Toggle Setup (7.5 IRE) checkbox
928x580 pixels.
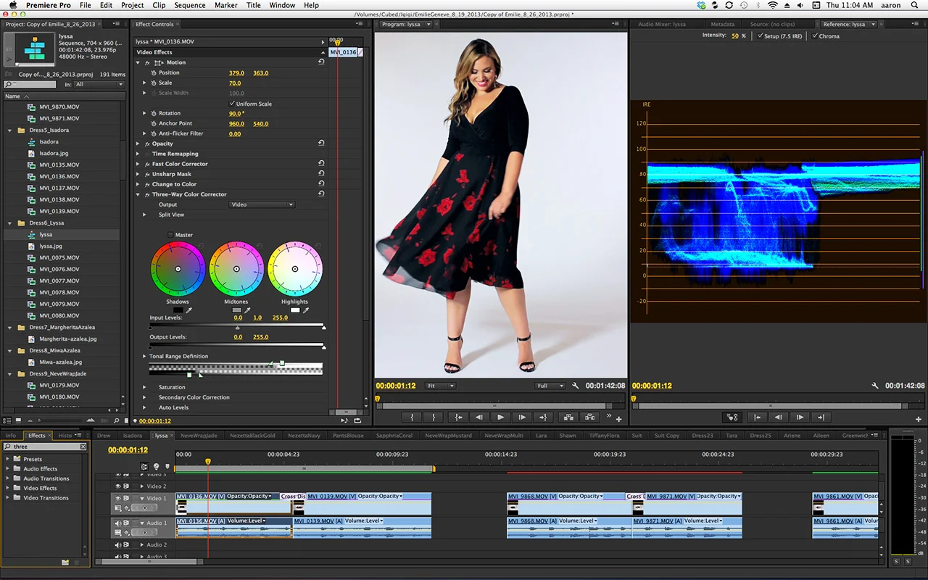pyautogui.click(x=760, y=36)
